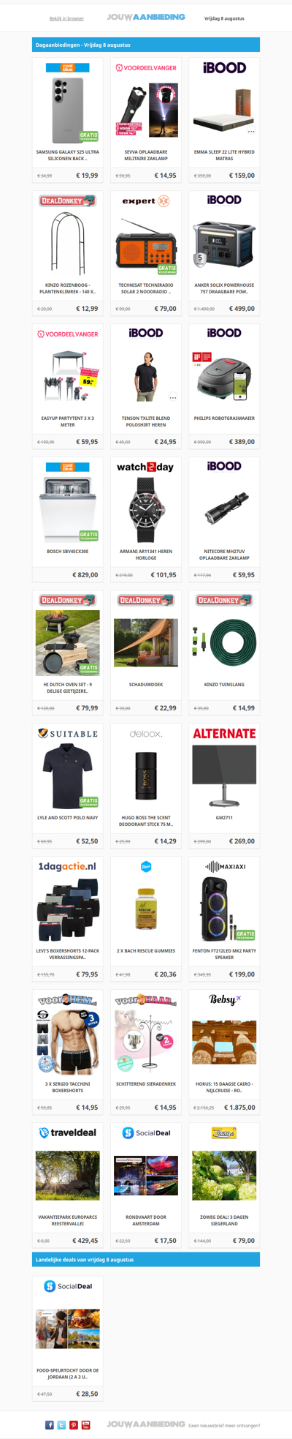The width and height of the screenshot is (292, 1439).
Task: Click the Suitable logo above Lyle and Scott polo
Action: pos(67,733)
